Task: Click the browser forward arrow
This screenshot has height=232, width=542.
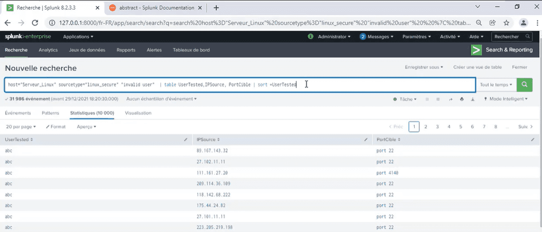Action: (x=21, y=23)
